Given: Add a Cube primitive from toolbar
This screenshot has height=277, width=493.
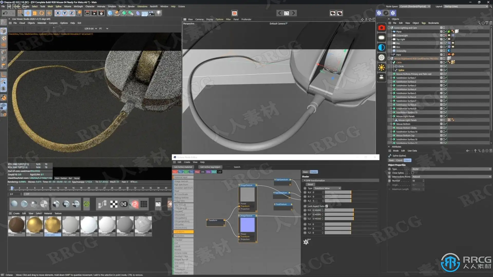Looking at the screenshot, I should (110, 13).
